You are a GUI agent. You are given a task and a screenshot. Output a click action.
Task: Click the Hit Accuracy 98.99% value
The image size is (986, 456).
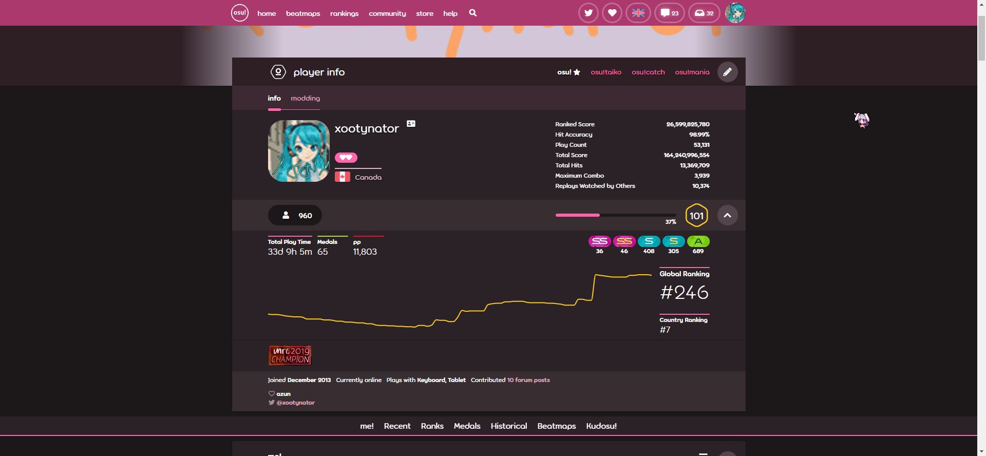(699, 135)
